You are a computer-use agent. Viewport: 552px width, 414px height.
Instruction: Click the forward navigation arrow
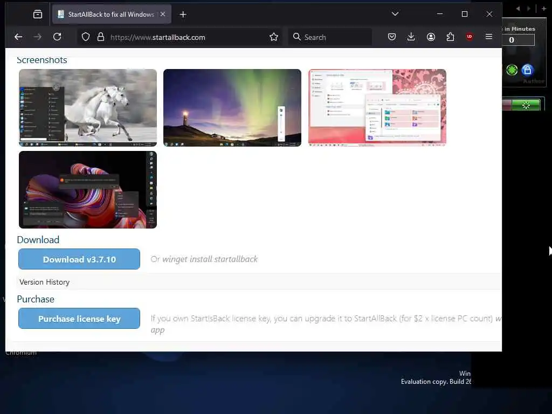coord(38,37)
